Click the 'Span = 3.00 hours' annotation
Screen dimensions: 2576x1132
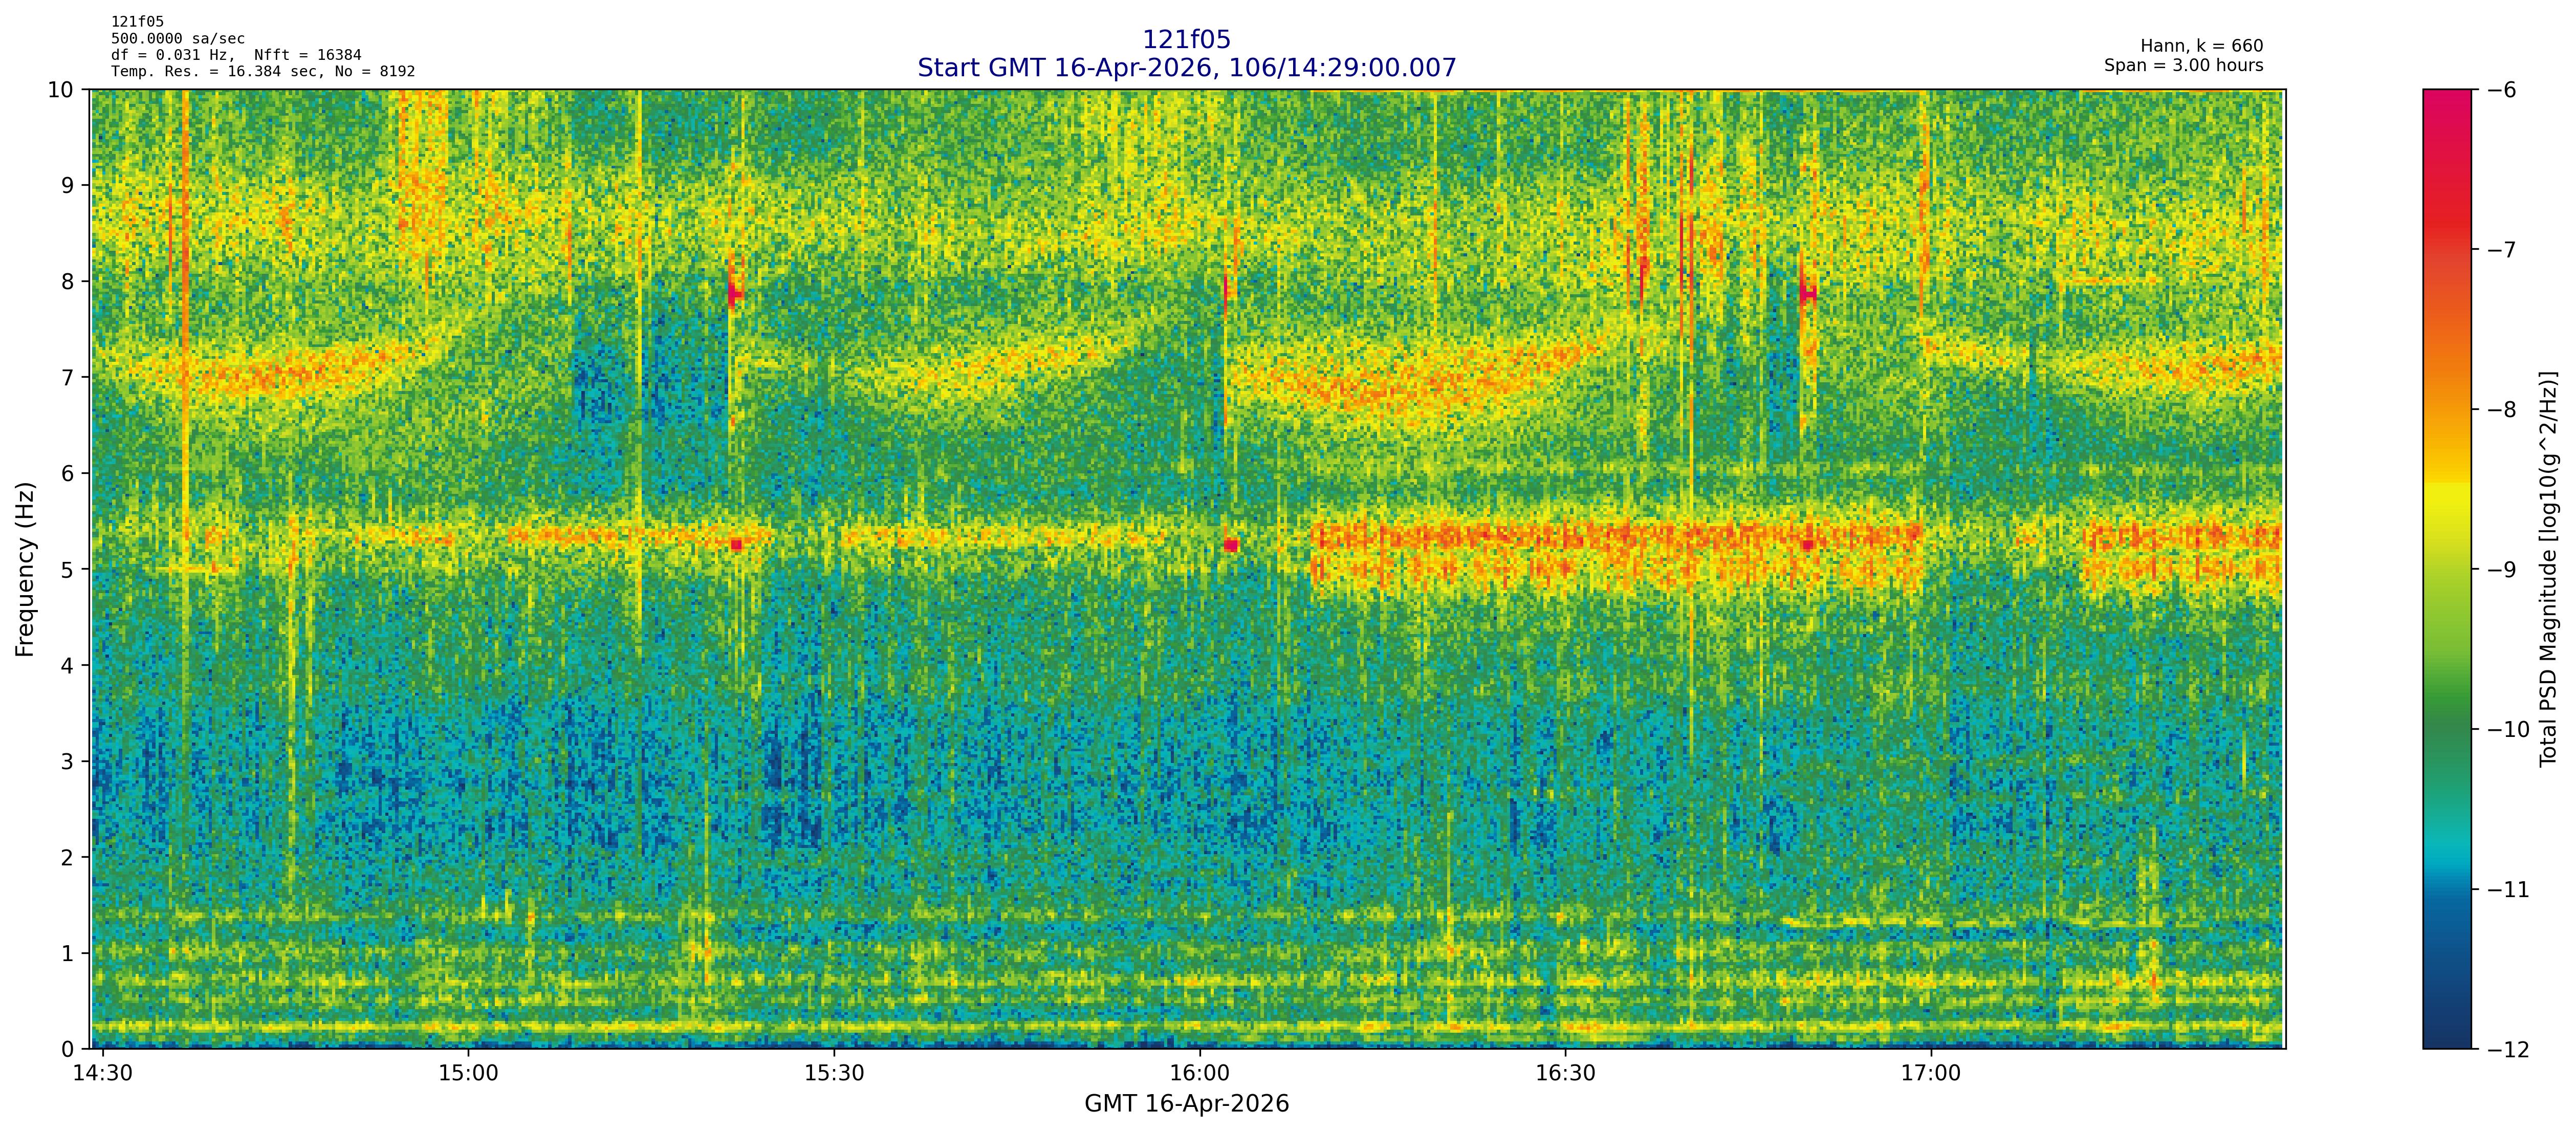click(x=2183, y=65)
